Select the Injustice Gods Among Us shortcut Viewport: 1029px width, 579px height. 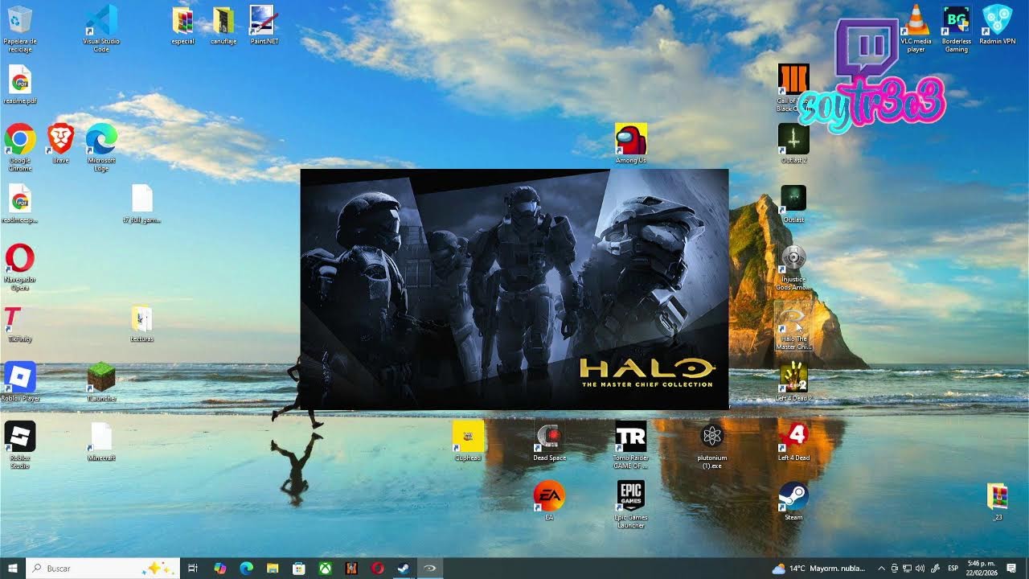click(x=793, y=267)
